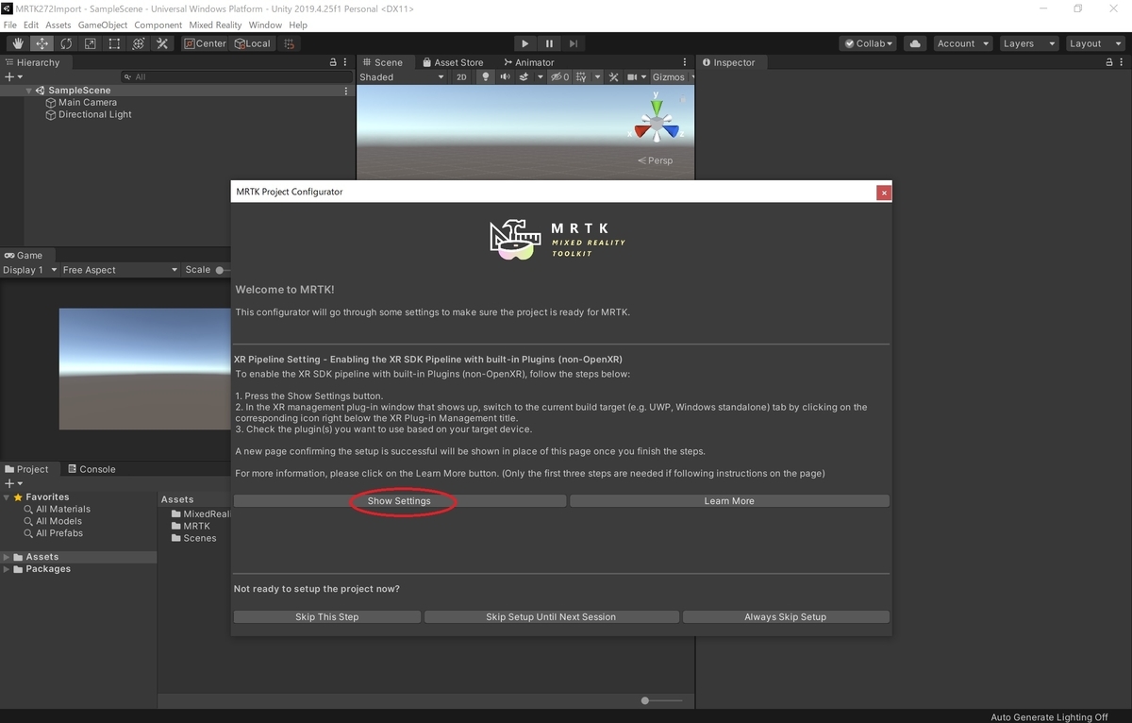Click the Pause button
The height and width of the screenshot is (723, 1132).
coord(550,43)
